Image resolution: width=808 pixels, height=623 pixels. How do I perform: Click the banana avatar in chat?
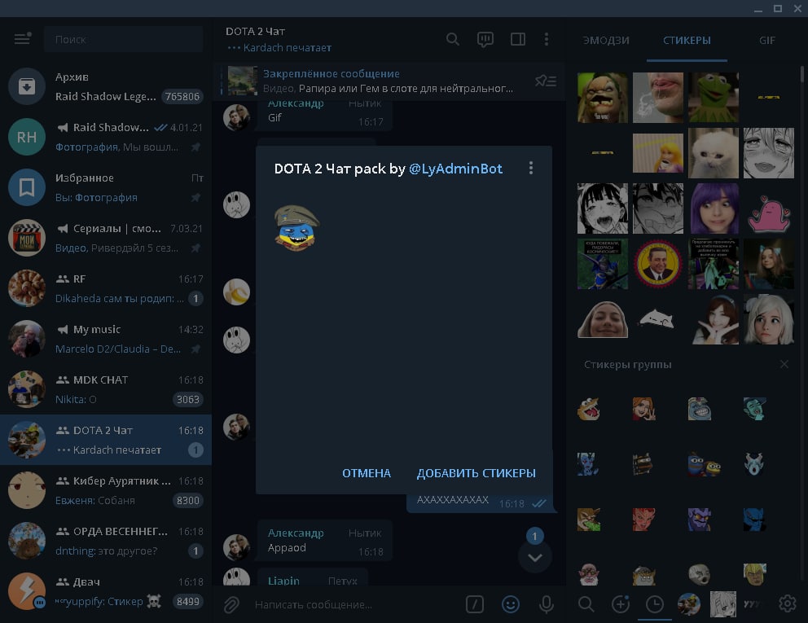[236, 292]
